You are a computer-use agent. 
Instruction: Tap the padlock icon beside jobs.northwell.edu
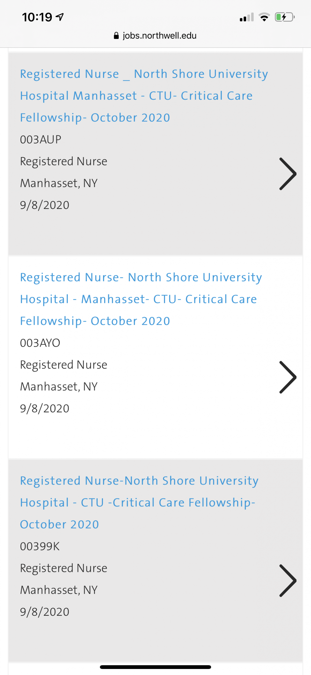(116, 36)
